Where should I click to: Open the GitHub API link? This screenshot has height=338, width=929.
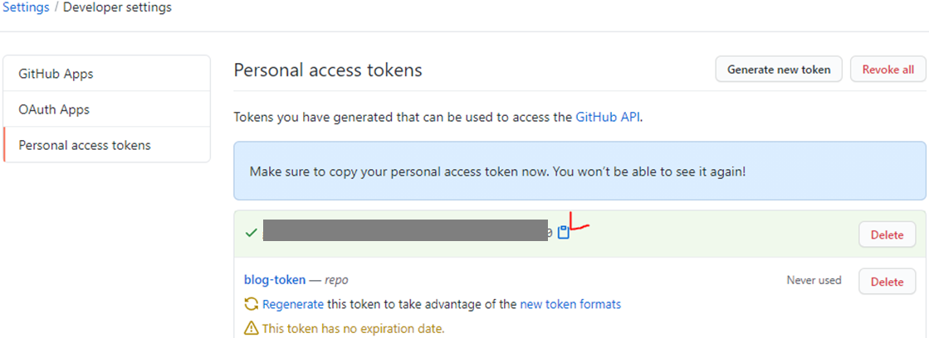click(608, 117)
